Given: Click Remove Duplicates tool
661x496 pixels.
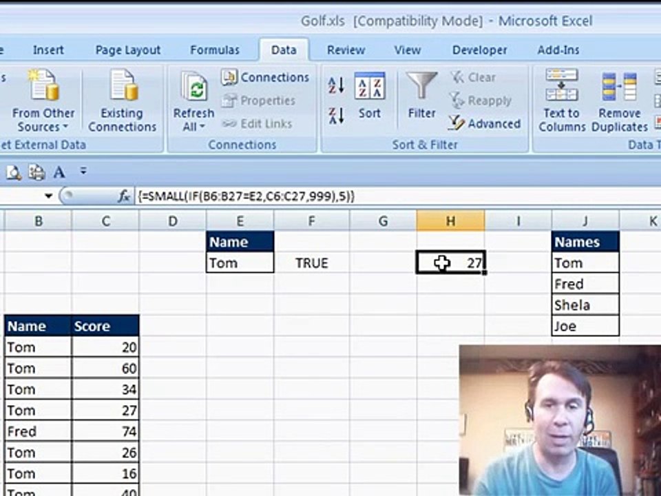Looking at the screenshot, I should (x=619, y=101).
